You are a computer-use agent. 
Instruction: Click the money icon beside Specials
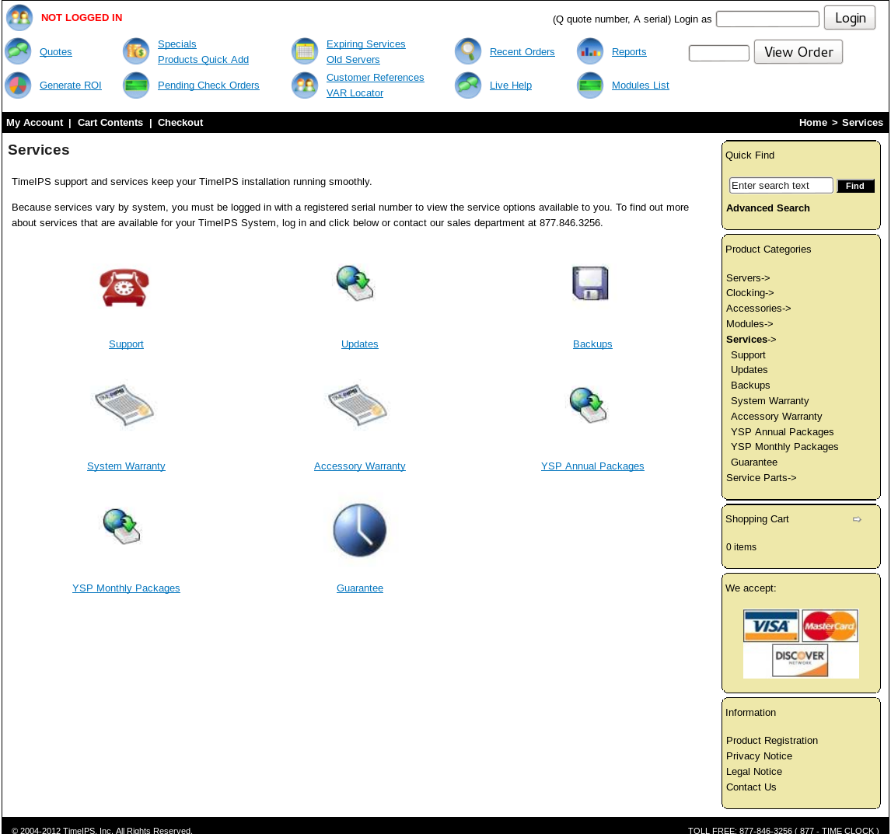(x=136, y=52)
